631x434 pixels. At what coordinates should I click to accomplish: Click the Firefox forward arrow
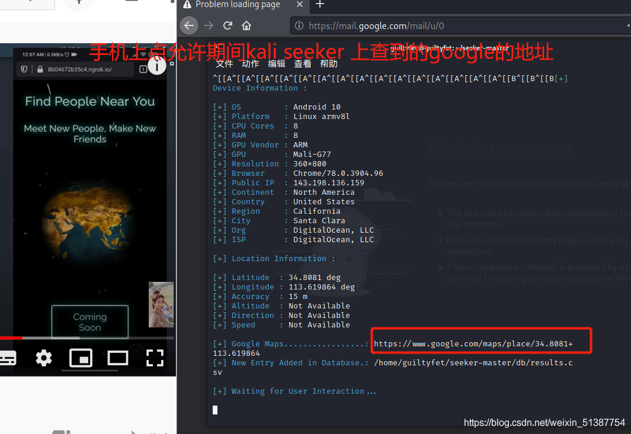point(209,25)
